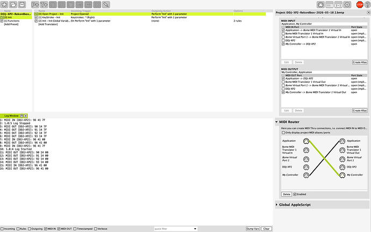
Task: Click the Outgoing Action column header
Action: [x=161, y=11]
